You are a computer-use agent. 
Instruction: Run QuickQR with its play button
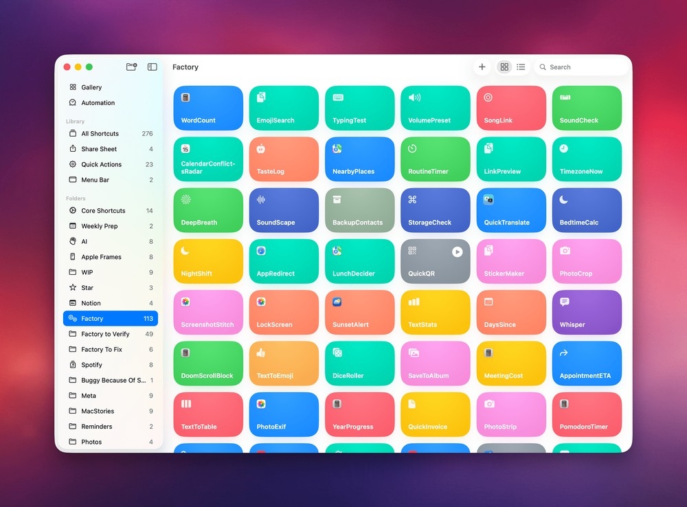coord(457,251)
